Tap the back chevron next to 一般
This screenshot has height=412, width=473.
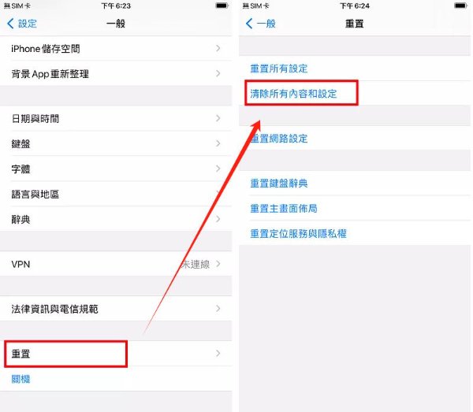(x=249, y=24)
